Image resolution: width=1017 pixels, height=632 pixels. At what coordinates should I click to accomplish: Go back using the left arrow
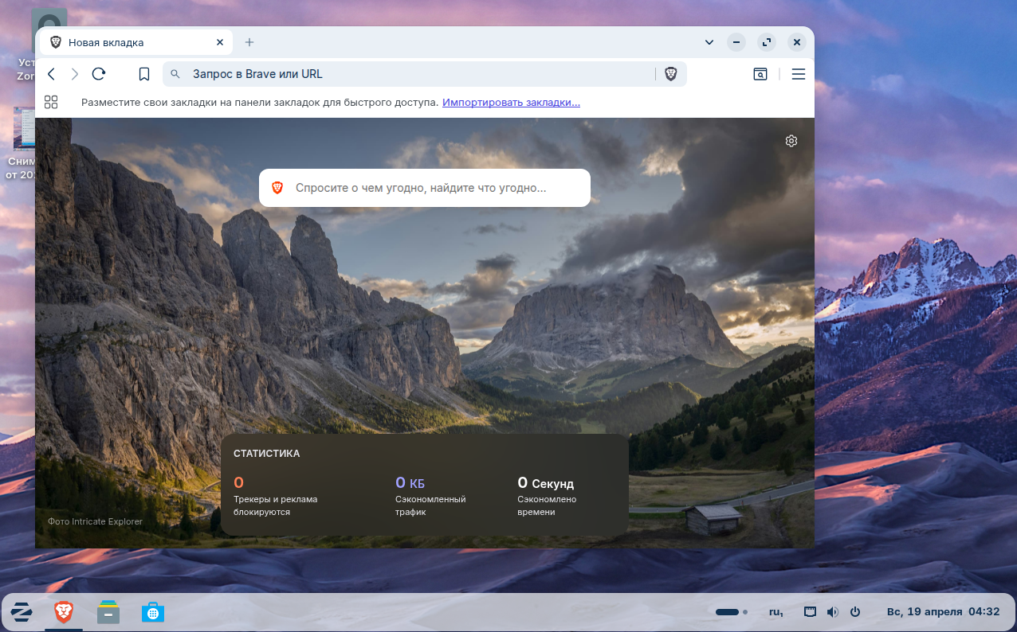[x=51, y=74]
